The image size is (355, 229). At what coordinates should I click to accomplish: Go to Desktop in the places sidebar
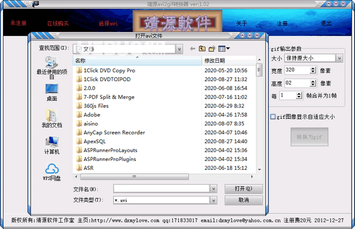point(51,92)
